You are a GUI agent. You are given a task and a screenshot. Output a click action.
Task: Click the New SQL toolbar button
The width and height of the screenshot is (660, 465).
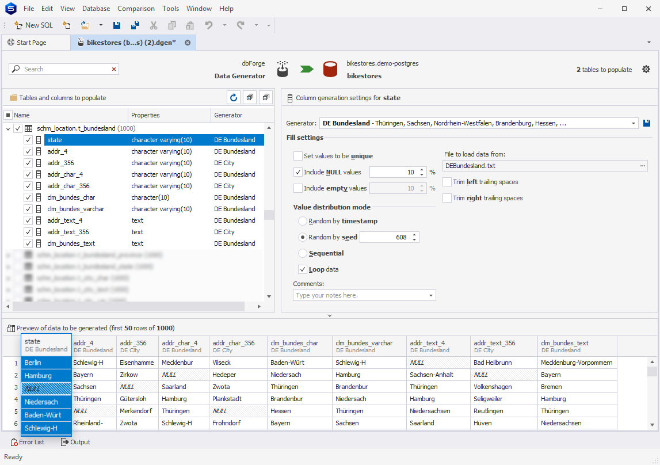click(34, 25)
